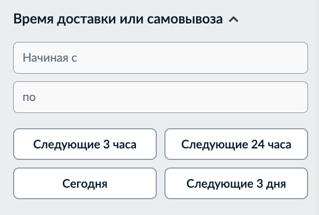Click the 'Время доставки или самовывоза' heading
This screenshot has height=215, width=319.
(118, 19)
